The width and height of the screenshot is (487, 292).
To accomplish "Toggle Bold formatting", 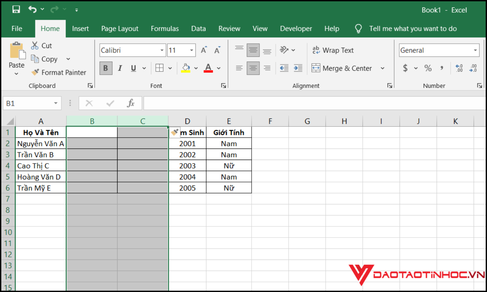I will [106, 68].
